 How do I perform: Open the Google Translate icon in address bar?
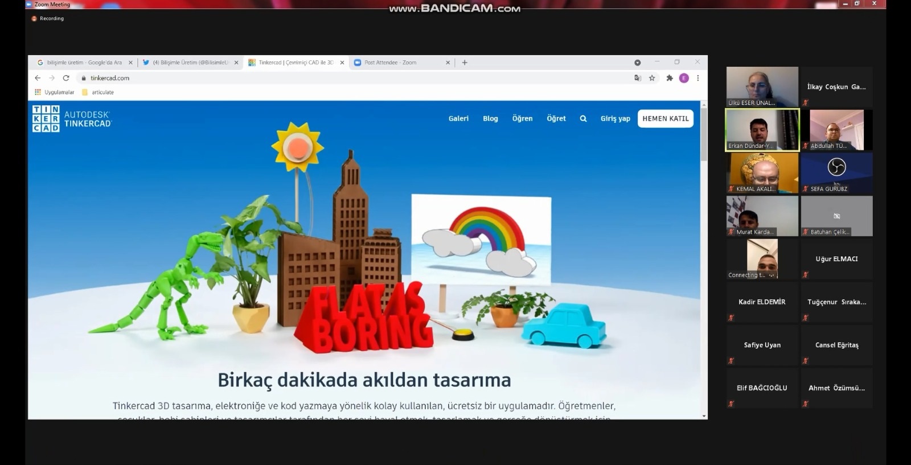coord(638,78)
